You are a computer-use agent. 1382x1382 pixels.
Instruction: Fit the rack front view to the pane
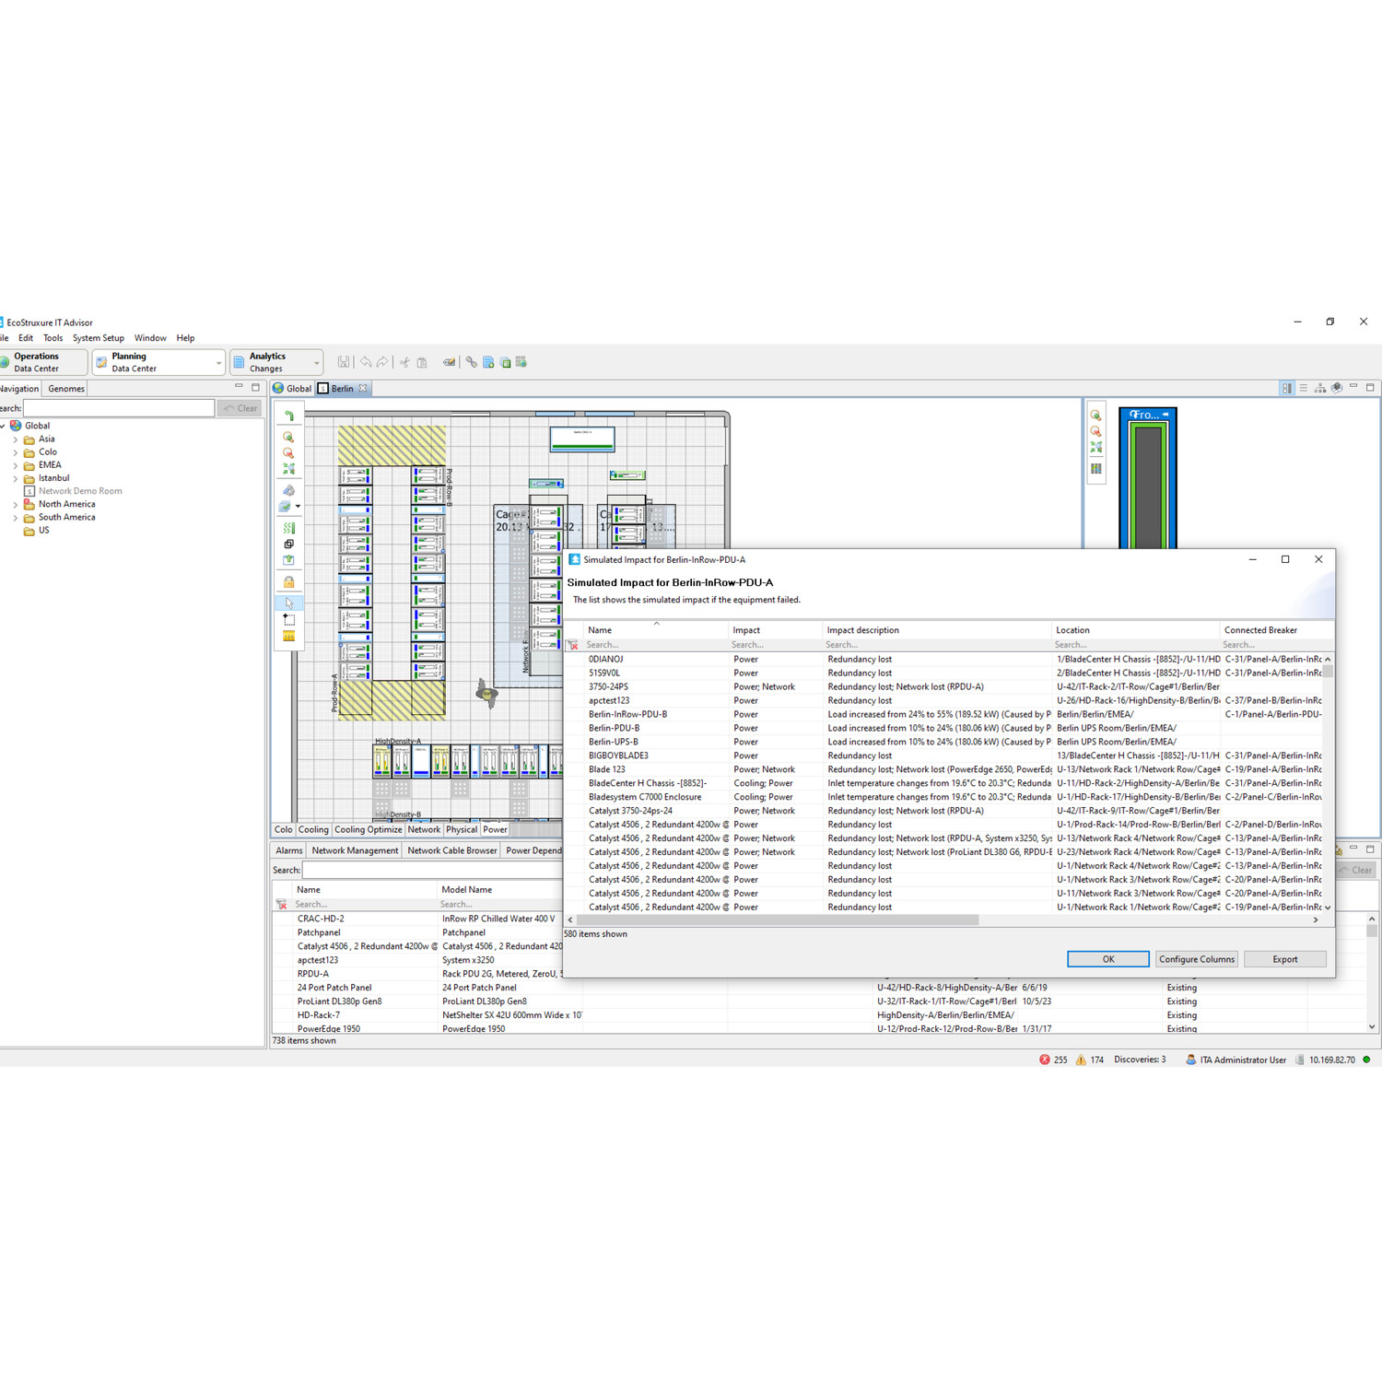[x=1095, y=447]
